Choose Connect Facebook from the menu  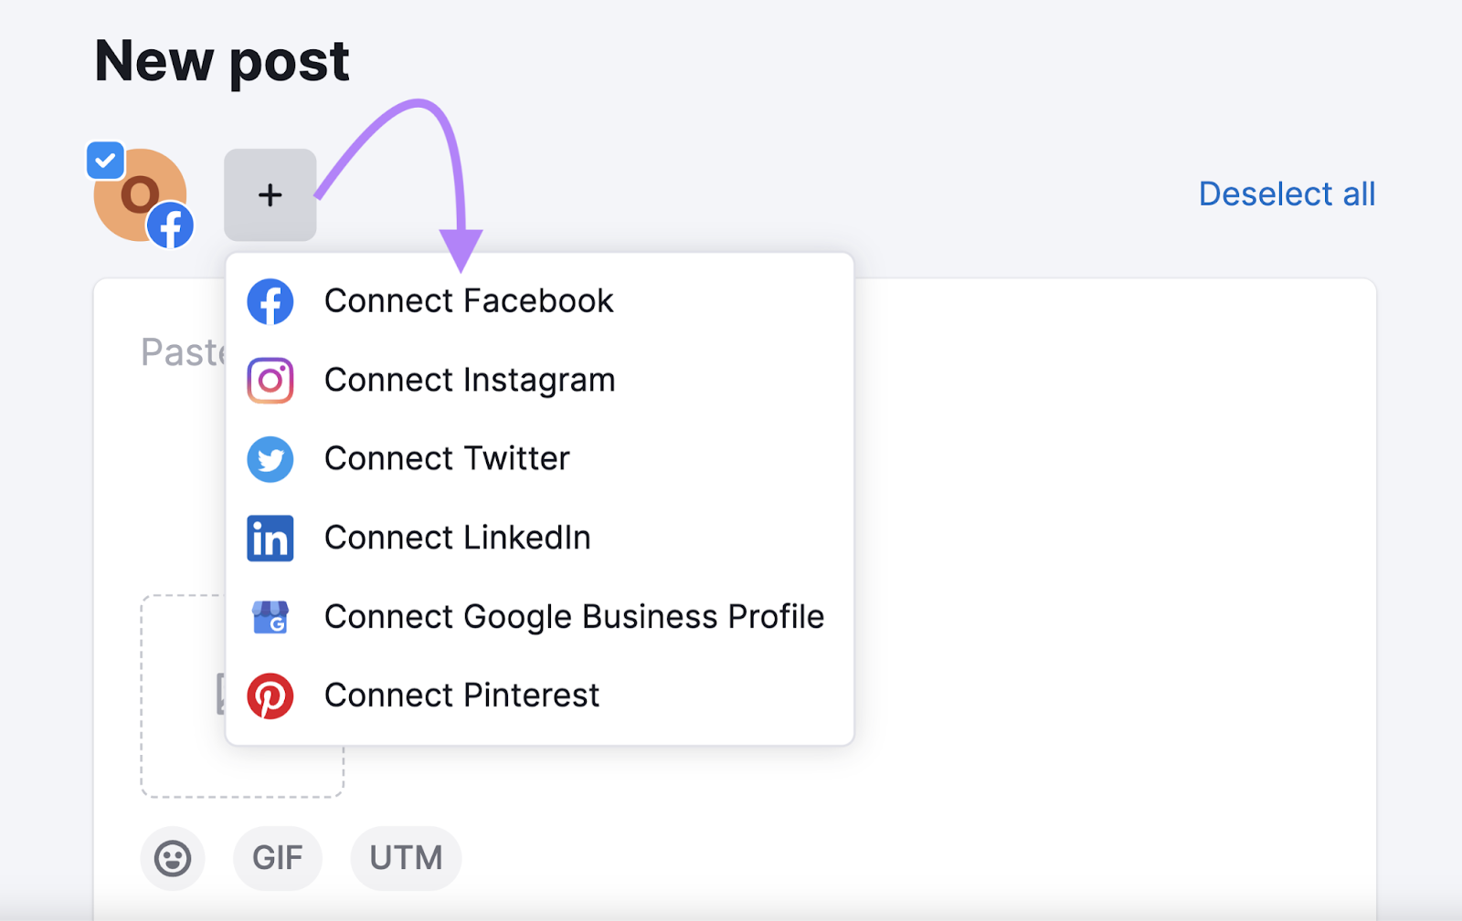pyautogui.click(x=468, y=301)
